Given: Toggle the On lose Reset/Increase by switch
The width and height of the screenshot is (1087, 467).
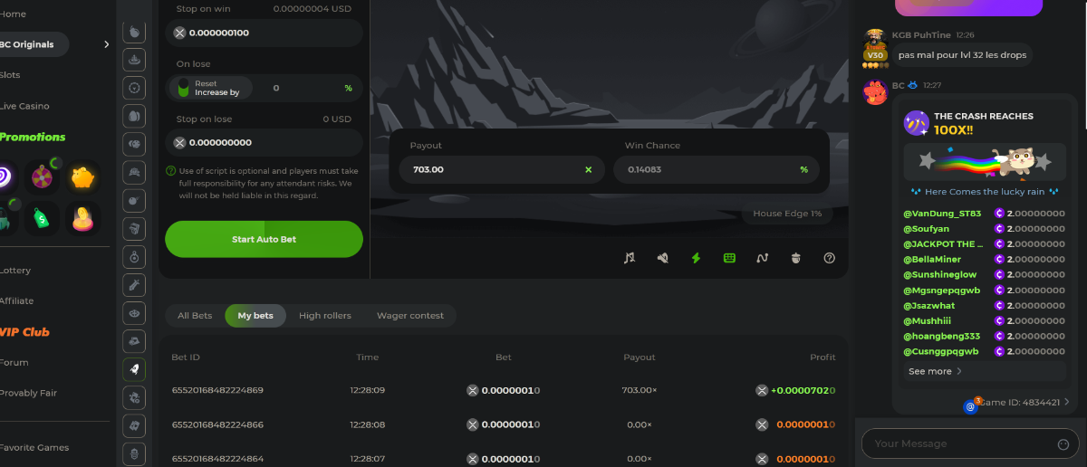Looking at the screenshot, I should pyautogui.click(x=183, y=88).
